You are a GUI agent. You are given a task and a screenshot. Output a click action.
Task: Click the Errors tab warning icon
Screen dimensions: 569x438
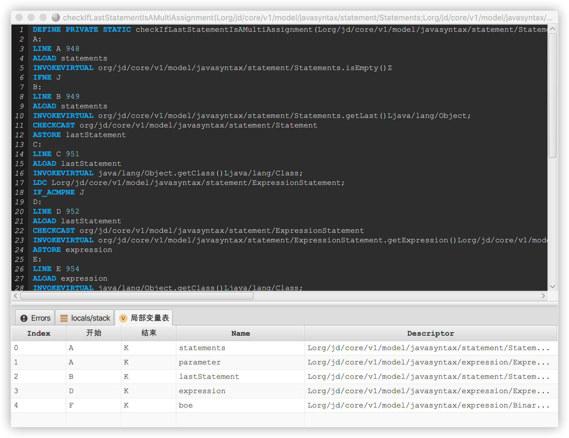point(24,318)
